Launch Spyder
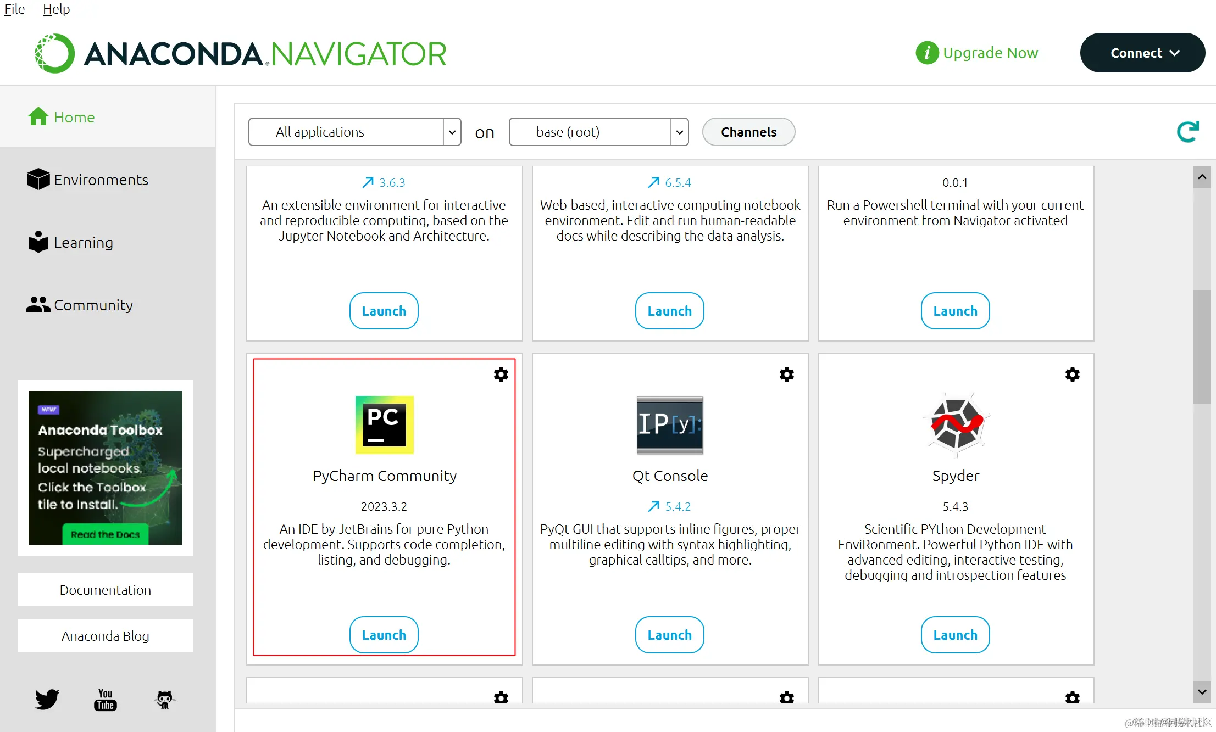Screen dimensions: 1216x732 tap(956, 634)
